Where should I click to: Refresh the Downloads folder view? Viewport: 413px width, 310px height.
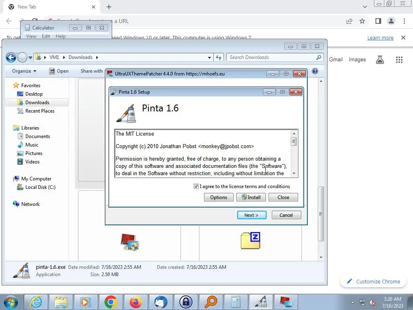pyautogui.click(x=219, y=57)
